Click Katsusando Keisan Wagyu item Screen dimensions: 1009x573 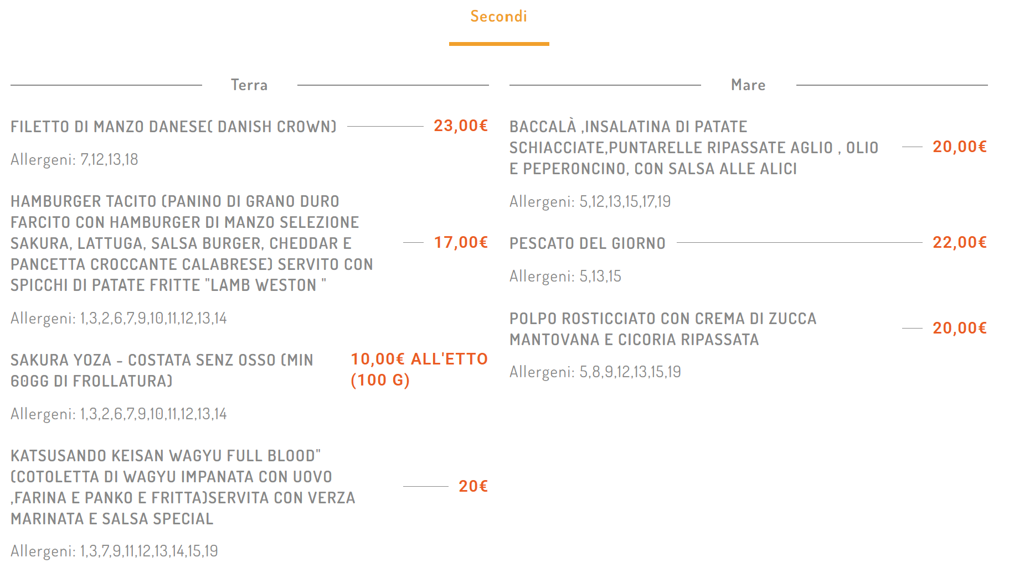pos(183,487)
